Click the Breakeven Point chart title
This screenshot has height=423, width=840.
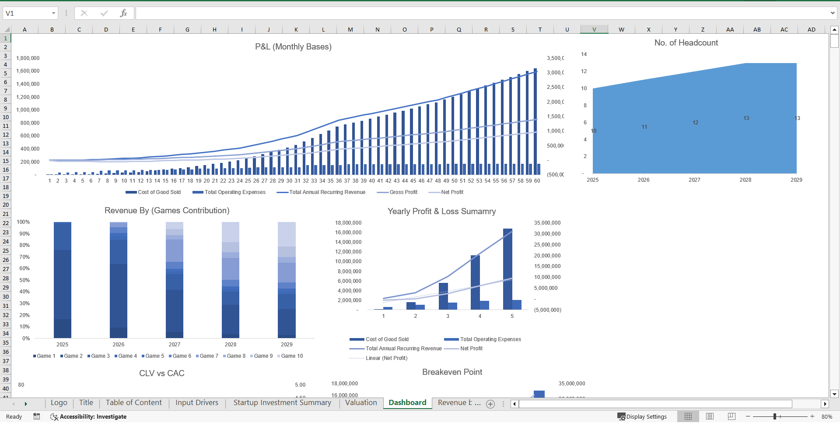tap(452, 372)
